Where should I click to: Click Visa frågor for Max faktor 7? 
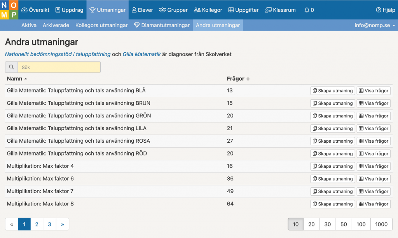[x=374, y=191]
